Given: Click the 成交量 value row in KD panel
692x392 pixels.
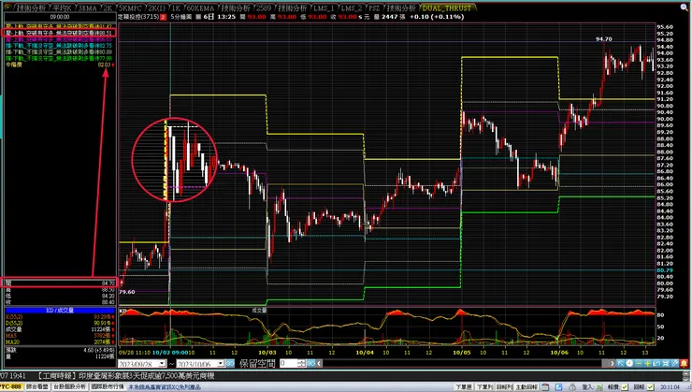Looking at the screenshot, I should [x=60, y=329].
